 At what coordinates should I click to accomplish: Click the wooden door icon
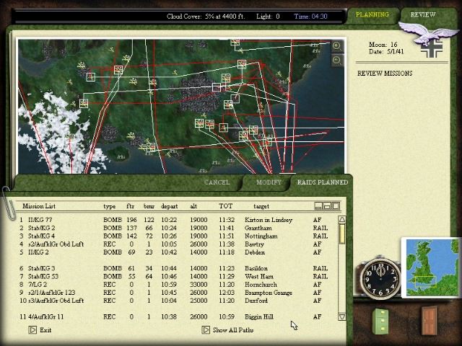pos(430,319)
